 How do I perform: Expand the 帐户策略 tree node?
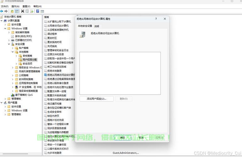[13, 48]
